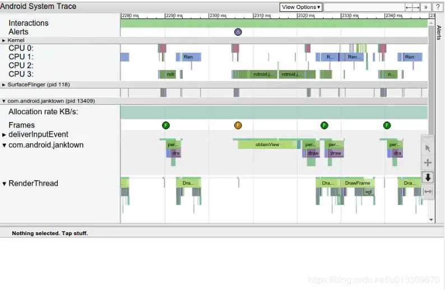Select the first 'Ren' slice on CPU 1
Viewport: 445px width, 290px height.
point(191,57)
